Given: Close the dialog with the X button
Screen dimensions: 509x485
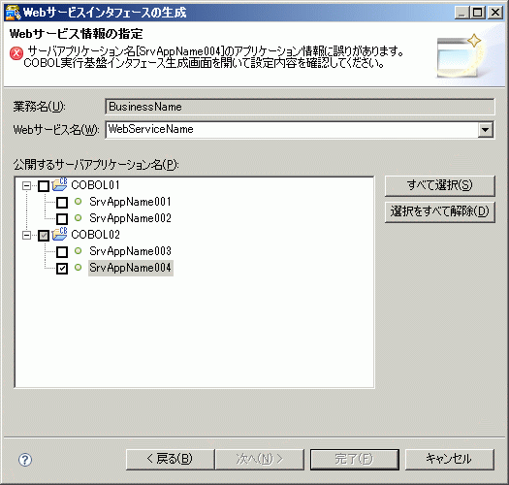Looking at the screenshot, I should pyautogui.click(x=495, y=13).
